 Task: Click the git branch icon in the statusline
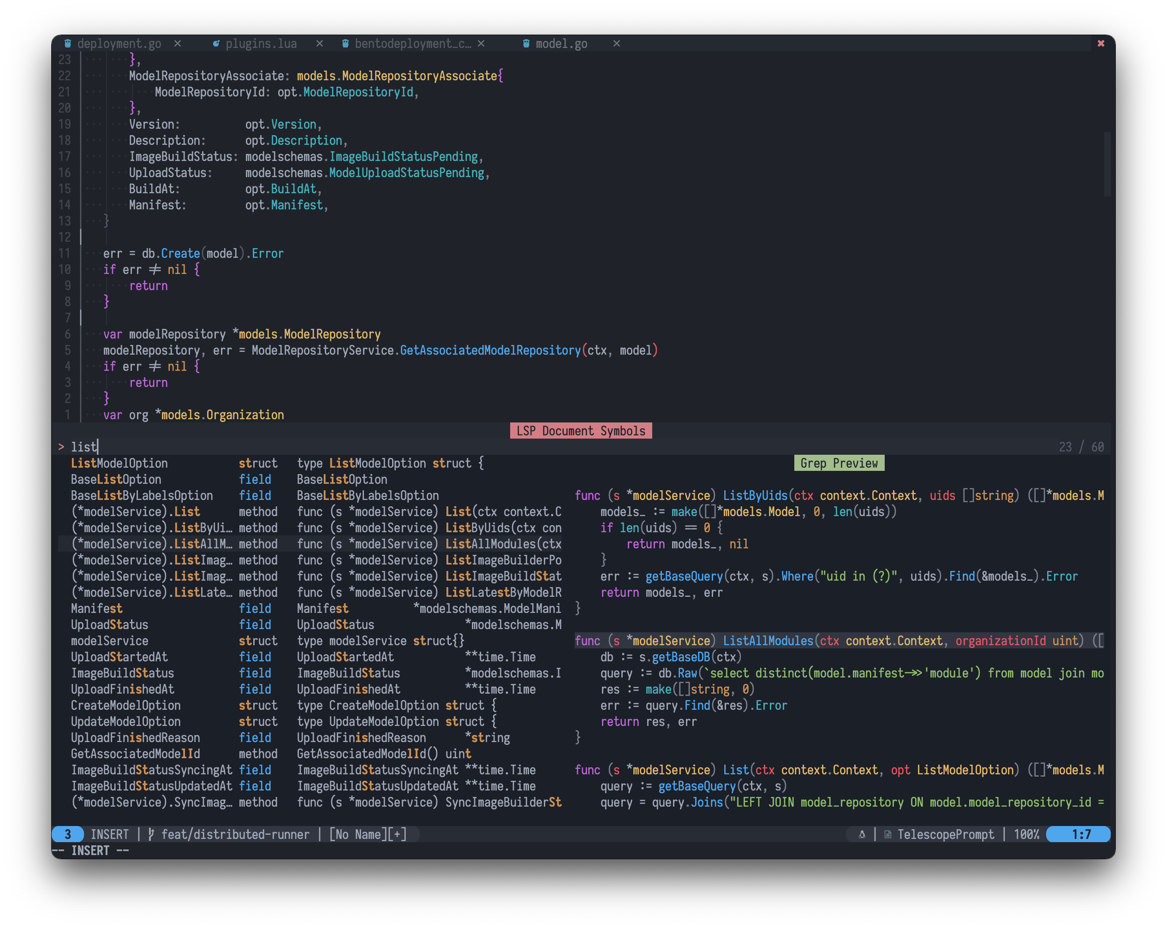[x=152, y=834]
